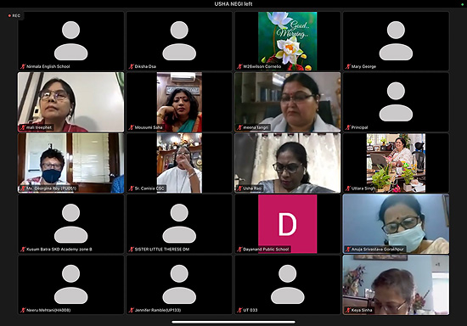Select the Good Morning lotus picture tile

[x=287, y=41]
